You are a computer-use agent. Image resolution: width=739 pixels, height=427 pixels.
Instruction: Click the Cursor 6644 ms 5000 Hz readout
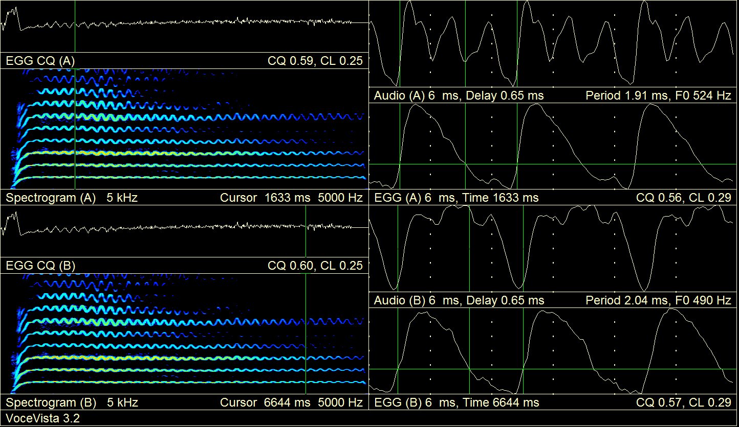click(x=291, y=402)
